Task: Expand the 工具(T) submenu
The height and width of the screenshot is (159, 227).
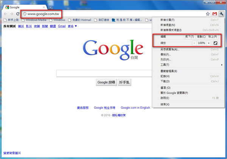Action: point(188,65)
